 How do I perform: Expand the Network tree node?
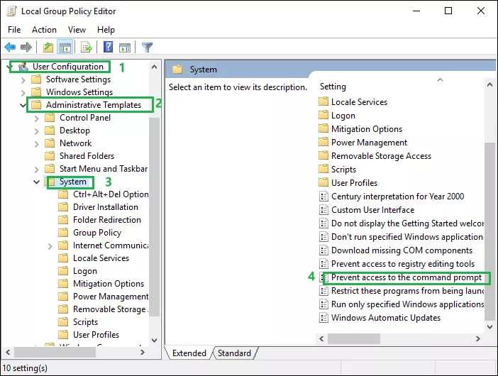click(36, 144)
